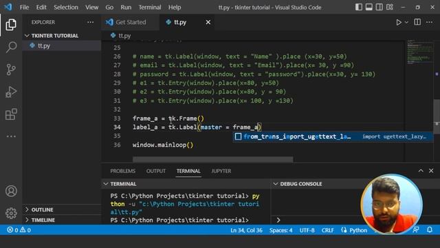Open the Run menu
Image resolution: width=440 pixels, height=248 pixels.
coord(126,8)
